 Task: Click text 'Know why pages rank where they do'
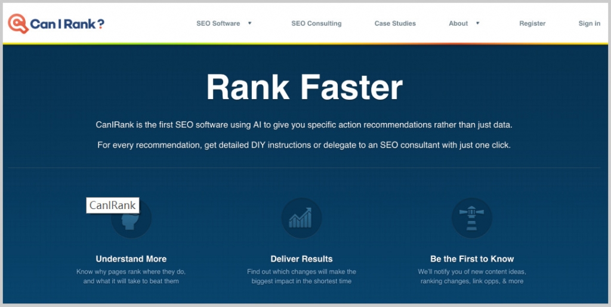131,272
